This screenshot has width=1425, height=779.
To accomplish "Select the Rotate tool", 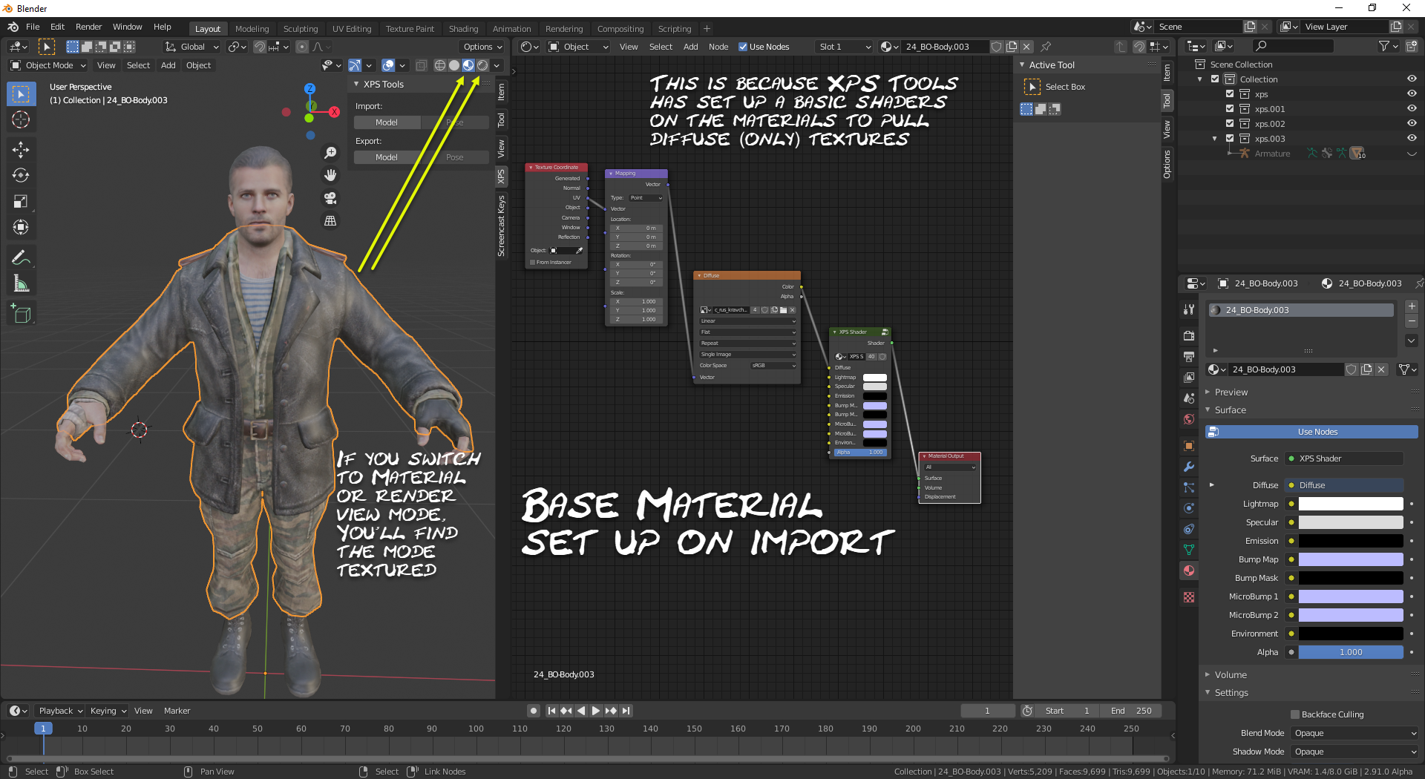I will pyautogui.click(x=21, y=176).
